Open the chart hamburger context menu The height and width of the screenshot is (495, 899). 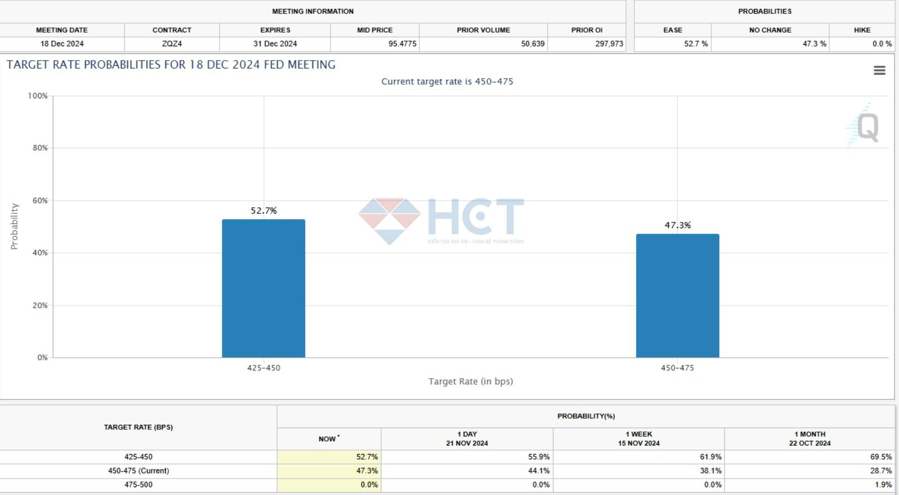(879, 70)
